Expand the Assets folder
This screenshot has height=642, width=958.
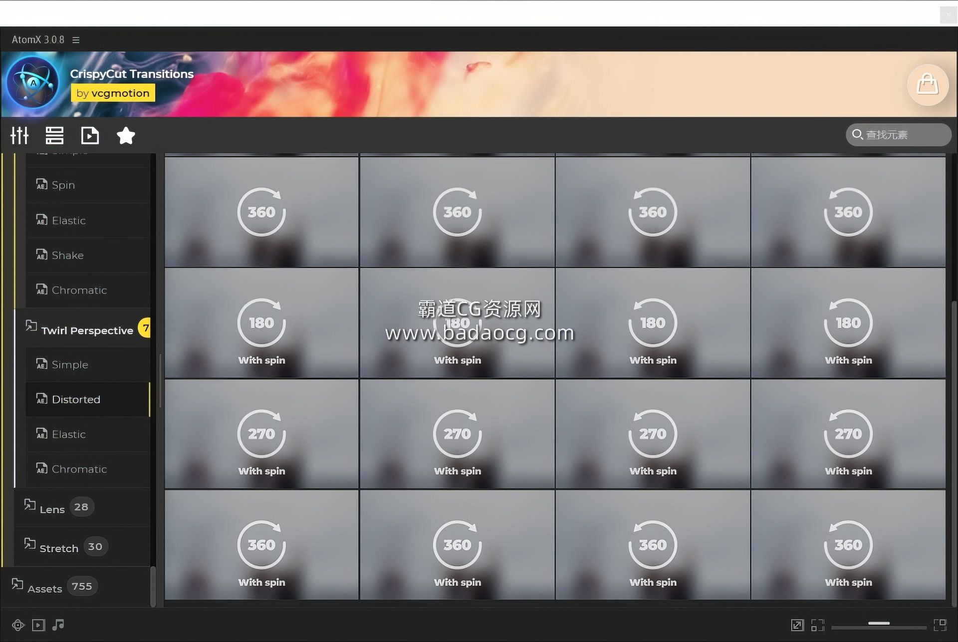[76, 587]
